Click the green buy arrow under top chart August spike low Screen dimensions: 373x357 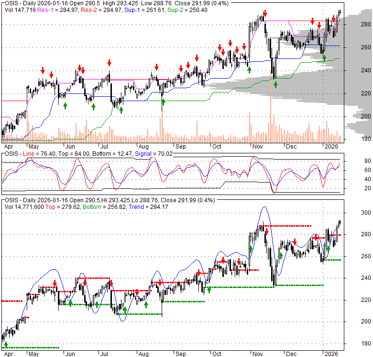[164, 102]
